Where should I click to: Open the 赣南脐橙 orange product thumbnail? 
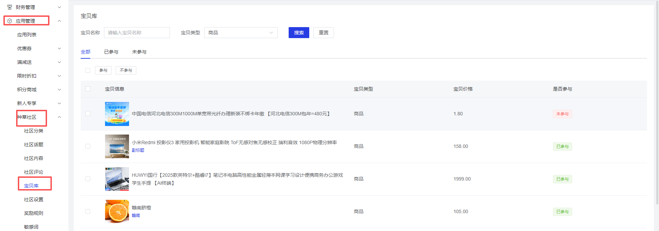click(117, 211)
